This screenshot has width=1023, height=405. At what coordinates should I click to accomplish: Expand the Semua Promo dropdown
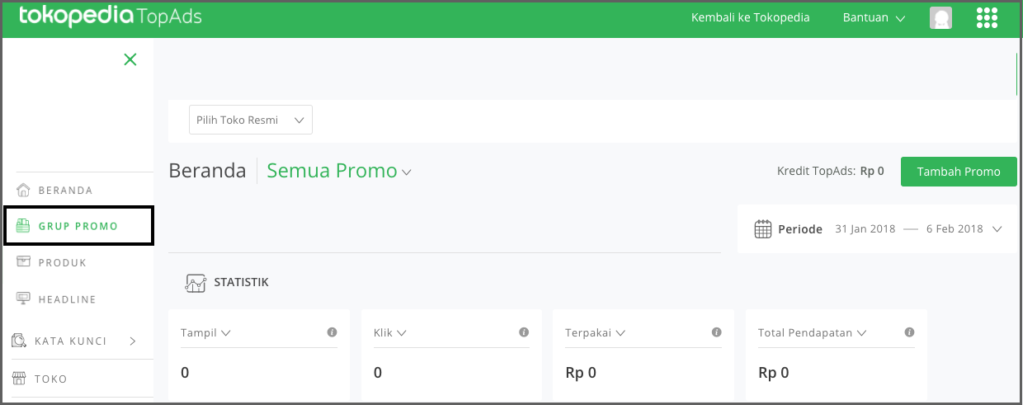pyautogui.click(x=339, y=171)
